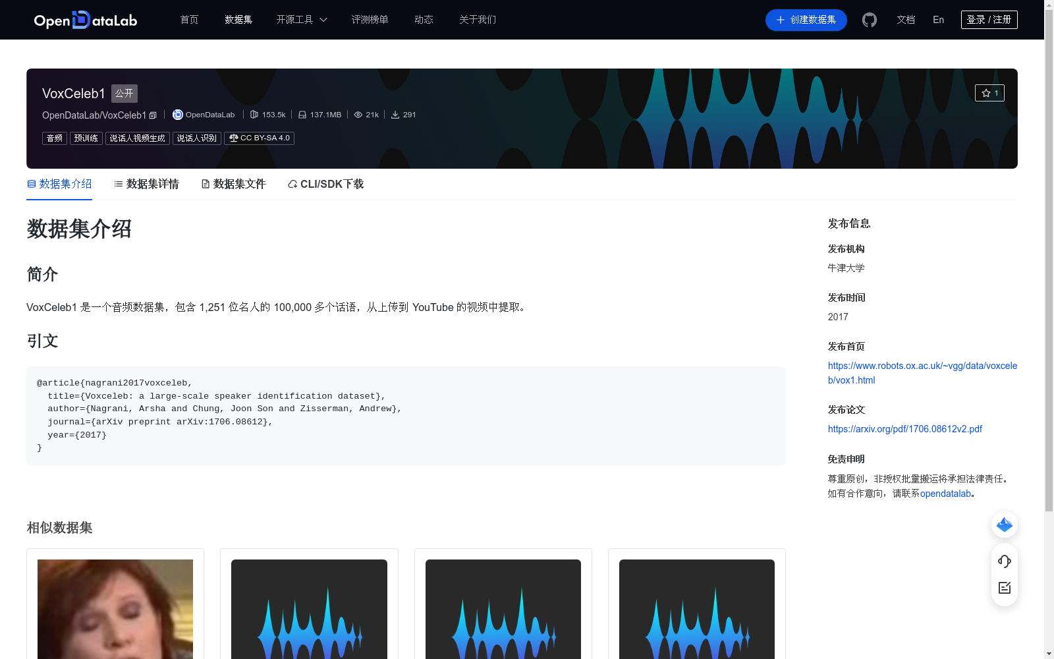Click the 预训练 tag
The image size is (1054, 659).
pyautogui.click(x=86, y=138)
